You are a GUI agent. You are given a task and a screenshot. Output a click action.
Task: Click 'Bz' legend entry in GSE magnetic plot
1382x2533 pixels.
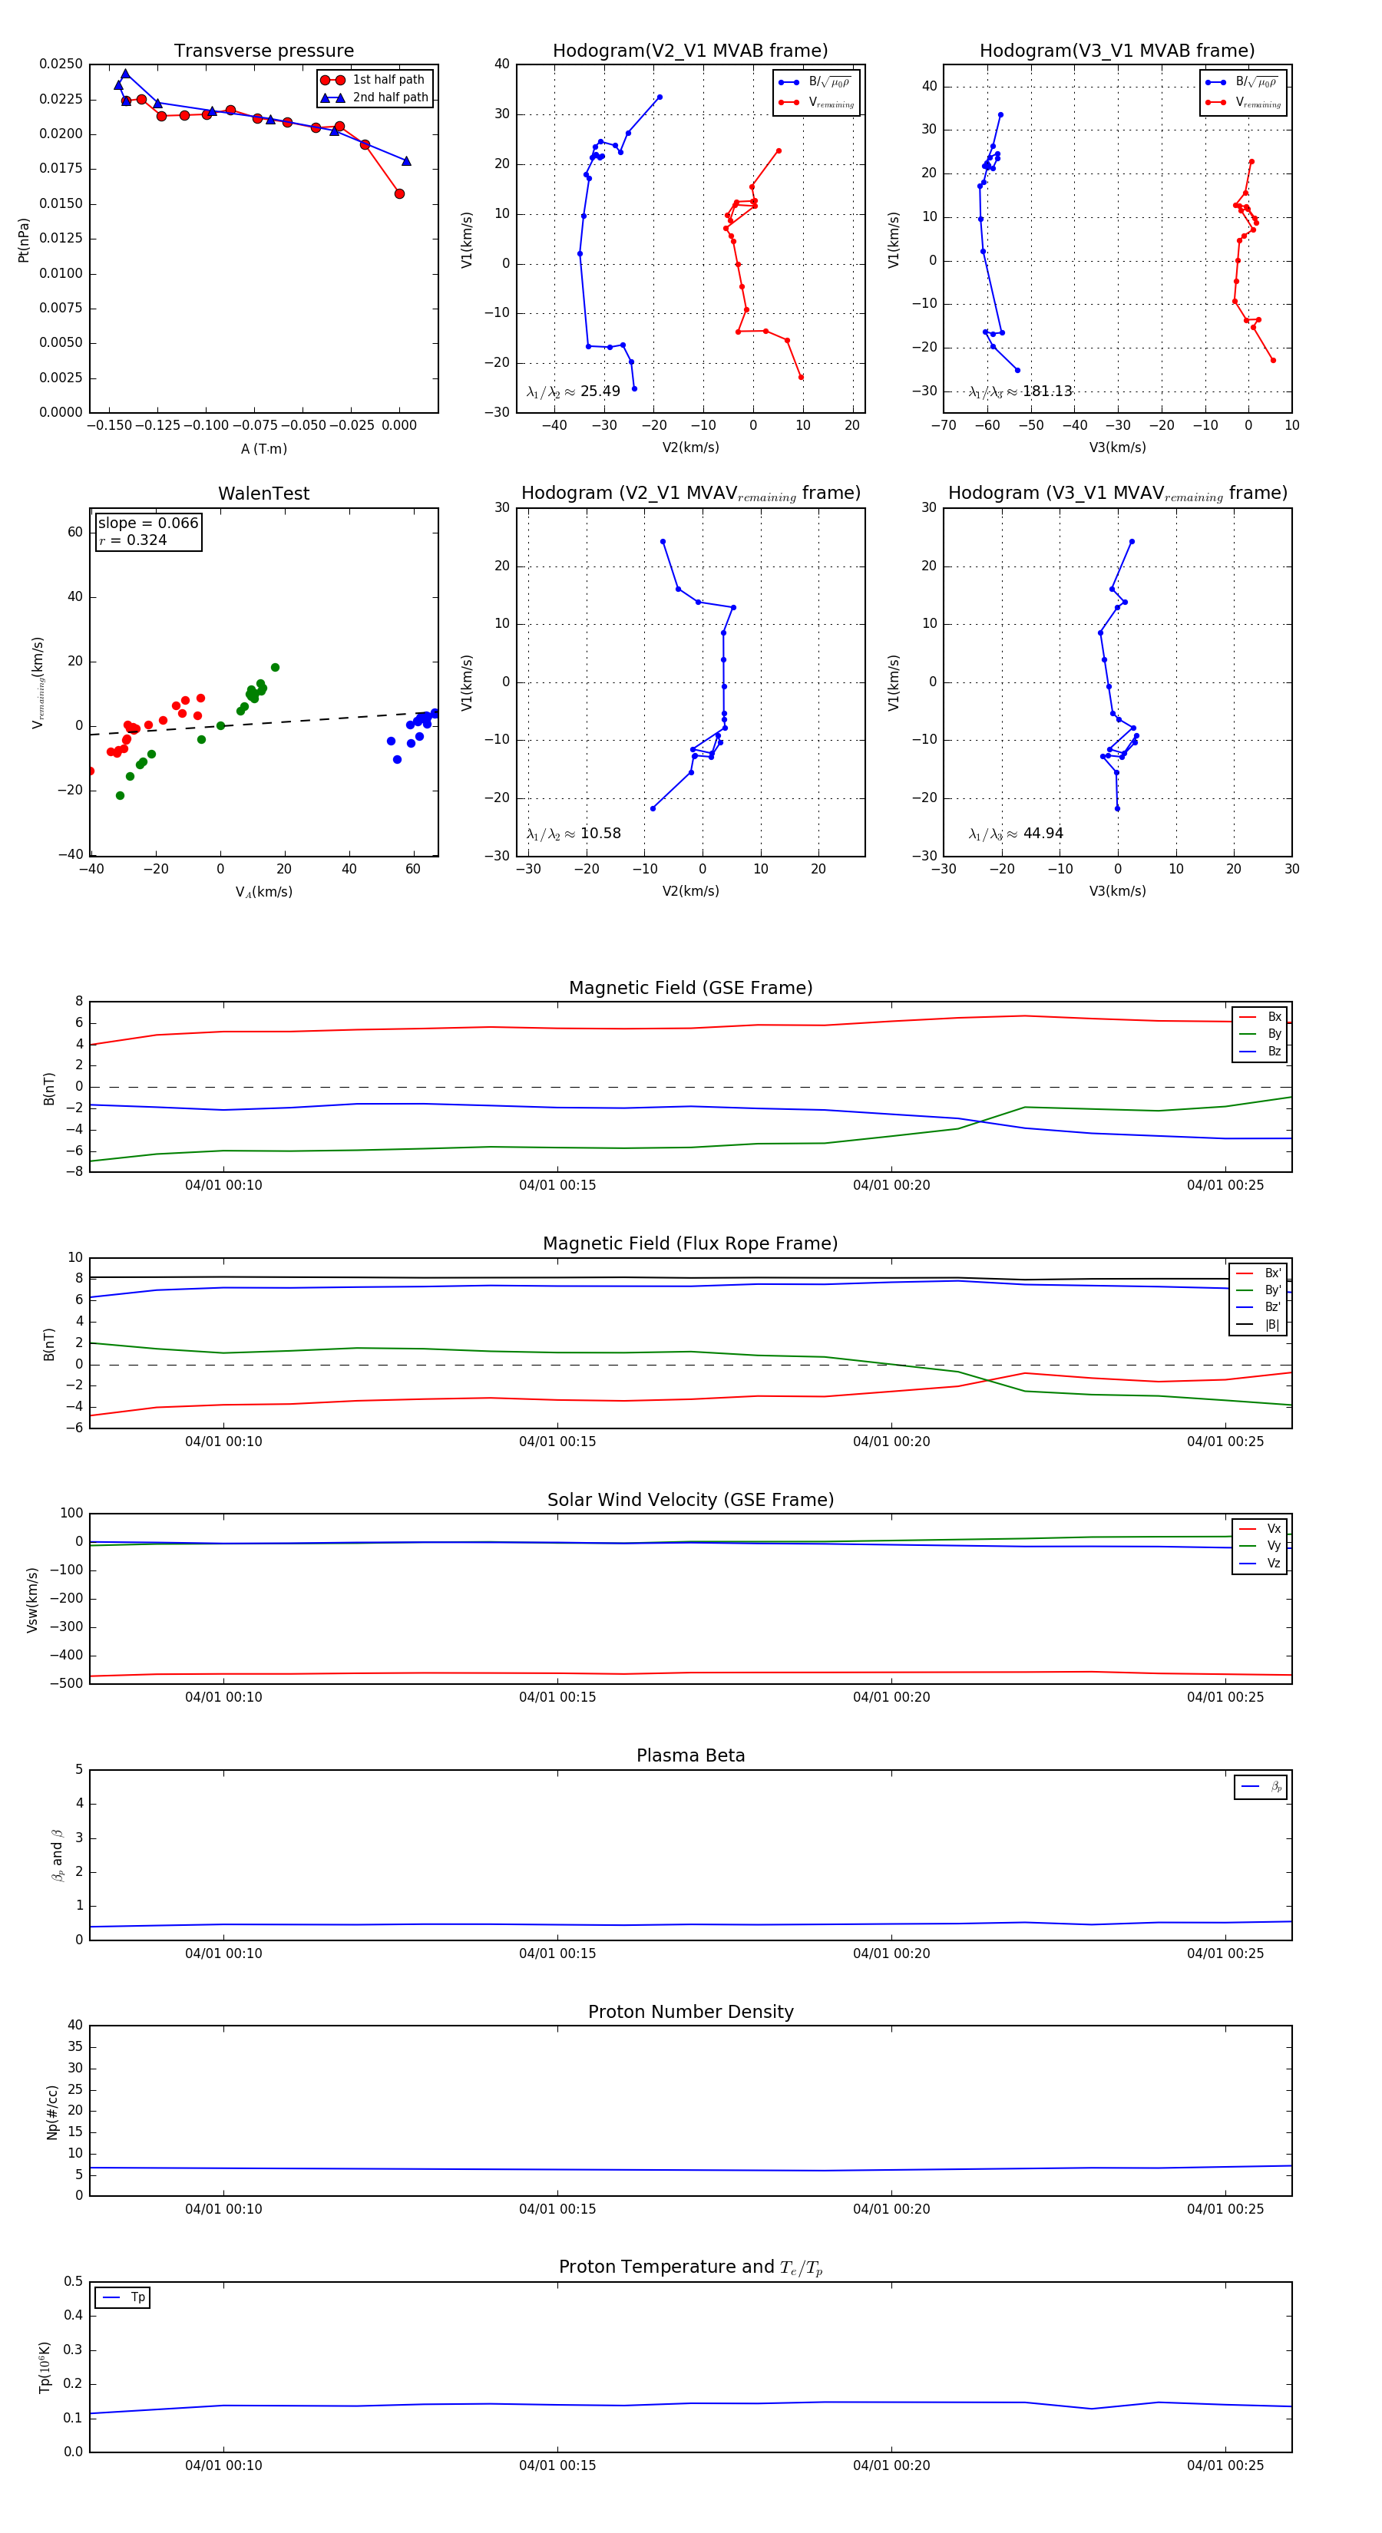pos(1260,1051)
